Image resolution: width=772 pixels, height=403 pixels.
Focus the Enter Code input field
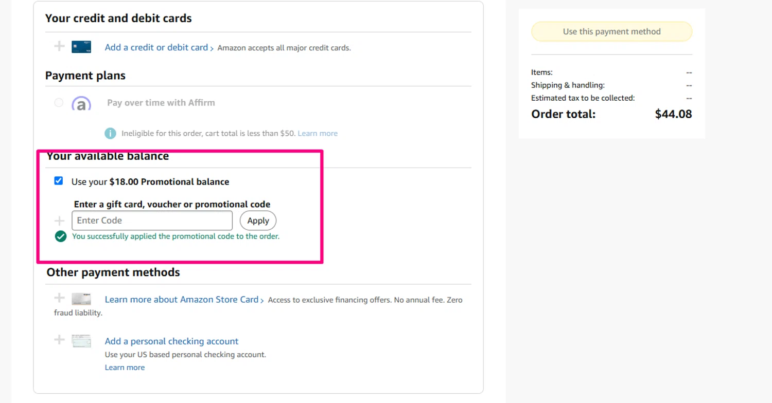coord(152,221)
